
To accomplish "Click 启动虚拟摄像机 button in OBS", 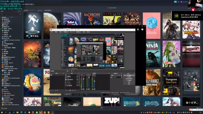I will (129, 79).
